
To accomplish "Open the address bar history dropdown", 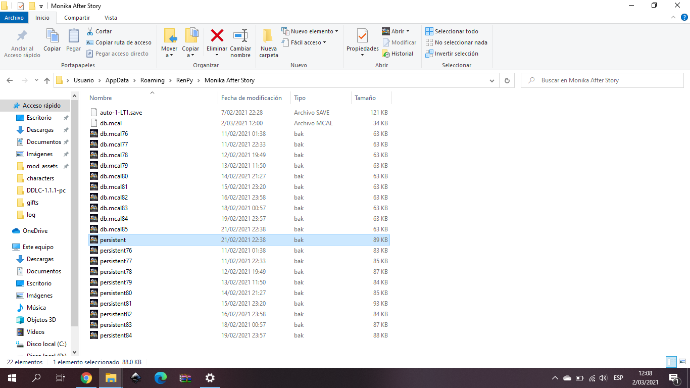I will [x=491, y=80].
